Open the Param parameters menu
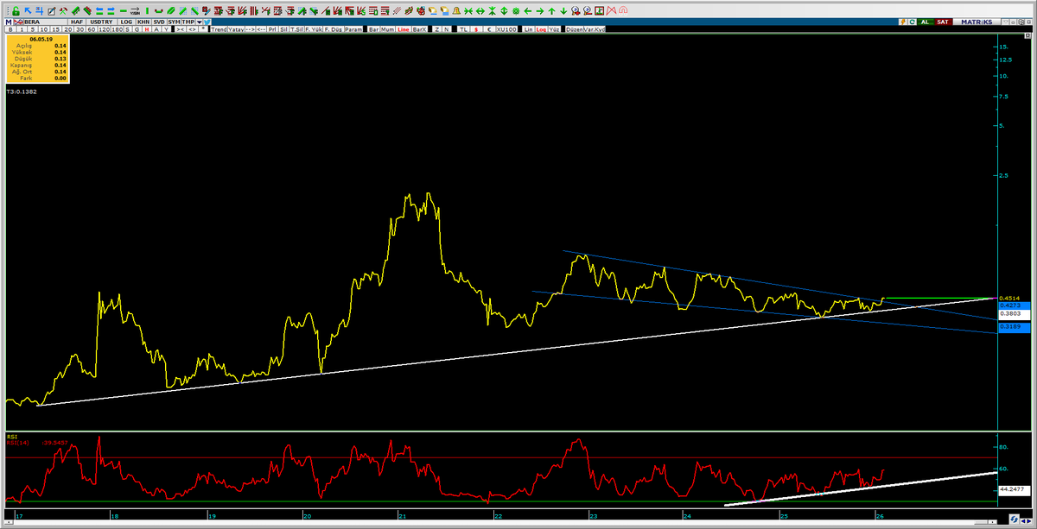This screenshot has width=1037, height=529. point(353,29)
